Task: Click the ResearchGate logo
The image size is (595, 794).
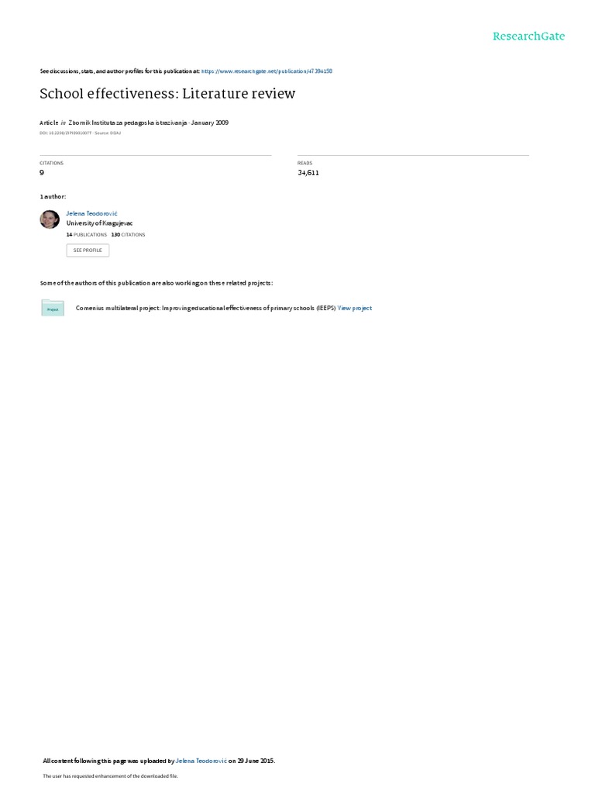Action: click(528, 36)
